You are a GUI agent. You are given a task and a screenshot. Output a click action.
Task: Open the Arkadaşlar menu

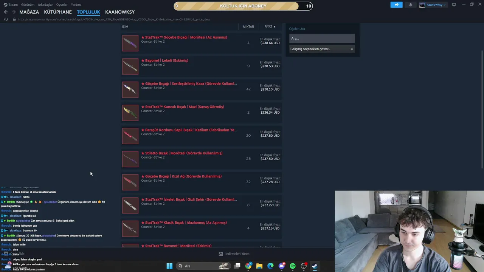coord(45,5)
